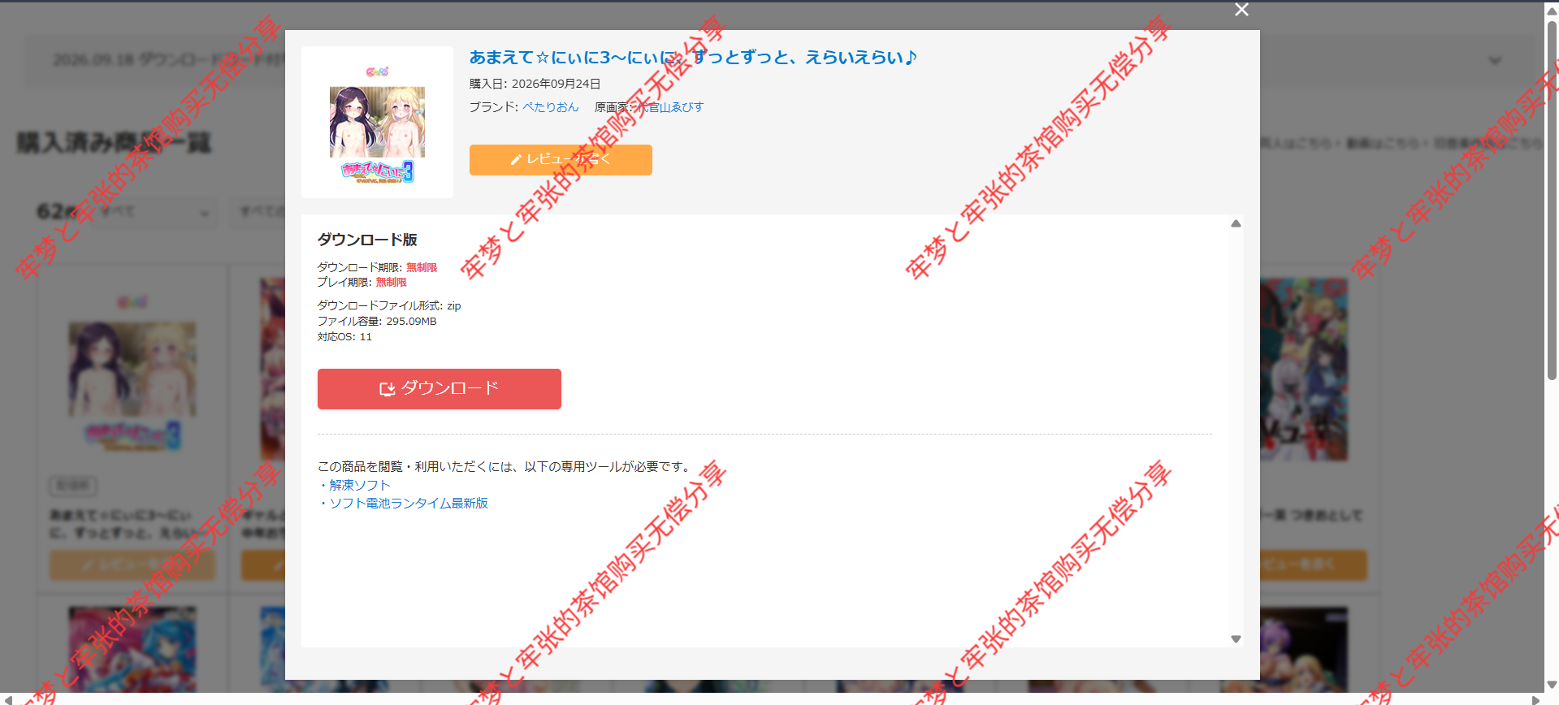Viewport: 1559px width, 705px height.
Task: Click the ダウンロード版 heading
Action: pos(367,240)
